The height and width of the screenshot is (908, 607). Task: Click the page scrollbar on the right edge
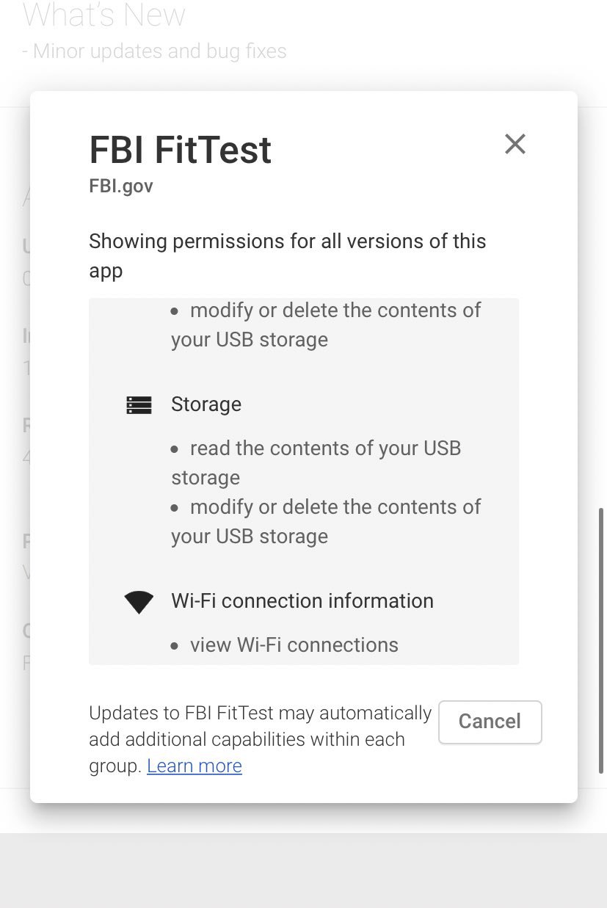pyautogui.click(x=602, y=639)
